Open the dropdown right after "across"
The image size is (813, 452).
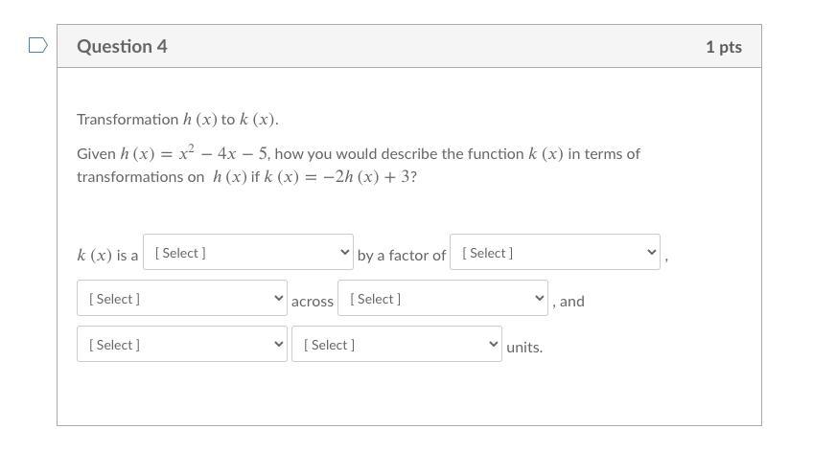[x=442, y=299]
